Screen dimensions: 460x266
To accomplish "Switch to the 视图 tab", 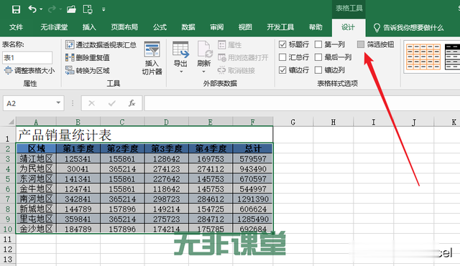I will (245, 27).
